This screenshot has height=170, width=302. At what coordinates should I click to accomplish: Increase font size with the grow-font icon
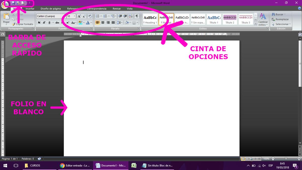pos(79,16)
